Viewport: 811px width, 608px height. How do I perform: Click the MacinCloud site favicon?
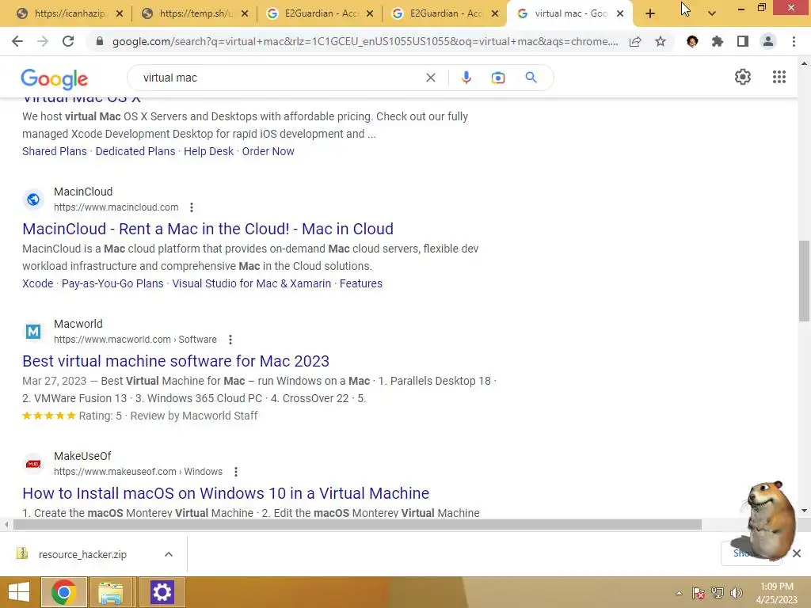33,199
